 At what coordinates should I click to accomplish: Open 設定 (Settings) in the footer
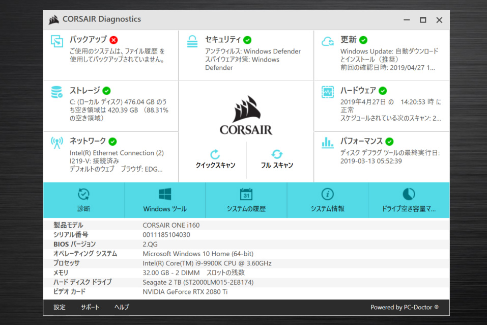point(60,307)
